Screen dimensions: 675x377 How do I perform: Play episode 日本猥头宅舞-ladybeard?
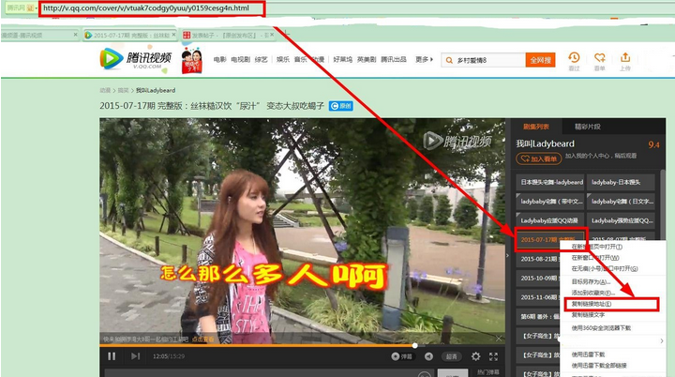click(x=549, y=182)
